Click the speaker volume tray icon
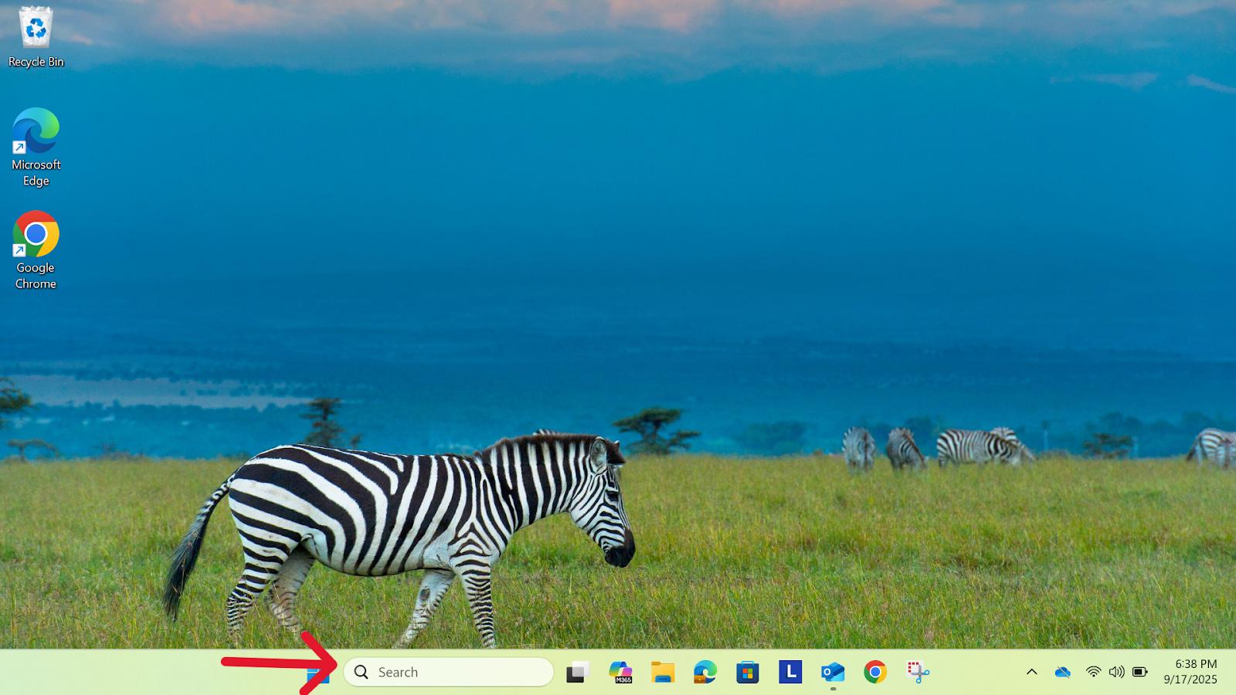 [1116, 672]
